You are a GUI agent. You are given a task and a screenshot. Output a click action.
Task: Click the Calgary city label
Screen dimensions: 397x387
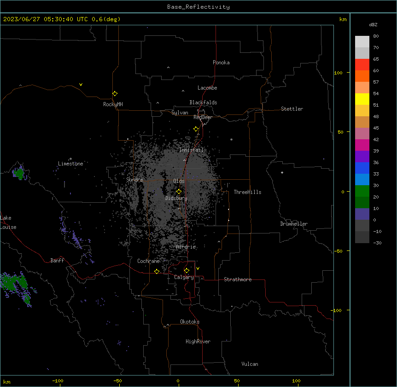184,277
